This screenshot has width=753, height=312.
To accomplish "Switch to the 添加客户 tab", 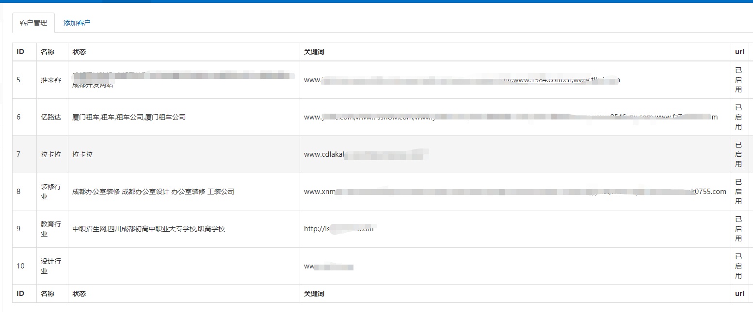I will tap(78, 22).
